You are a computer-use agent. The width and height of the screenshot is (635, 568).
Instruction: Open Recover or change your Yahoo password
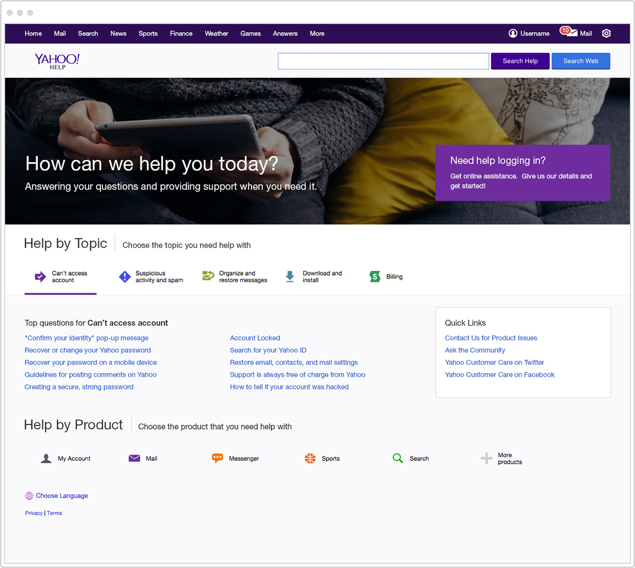pyautogui.click(x=88, y=350)
